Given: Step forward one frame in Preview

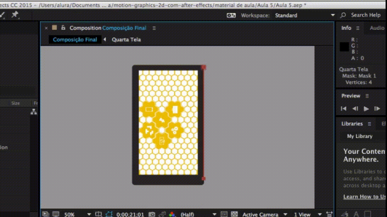Looking at the screenshot, I should (377, 109).
